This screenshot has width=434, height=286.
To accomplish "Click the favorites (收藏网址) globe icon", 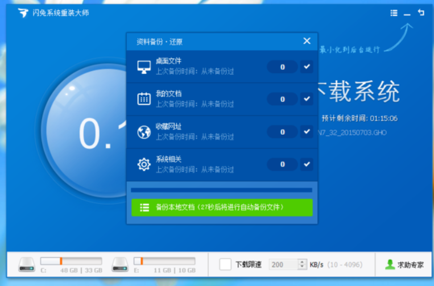I will (x=144, y=132).
